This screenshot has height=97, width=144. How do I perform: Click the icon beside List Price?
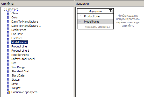(8, 38)
